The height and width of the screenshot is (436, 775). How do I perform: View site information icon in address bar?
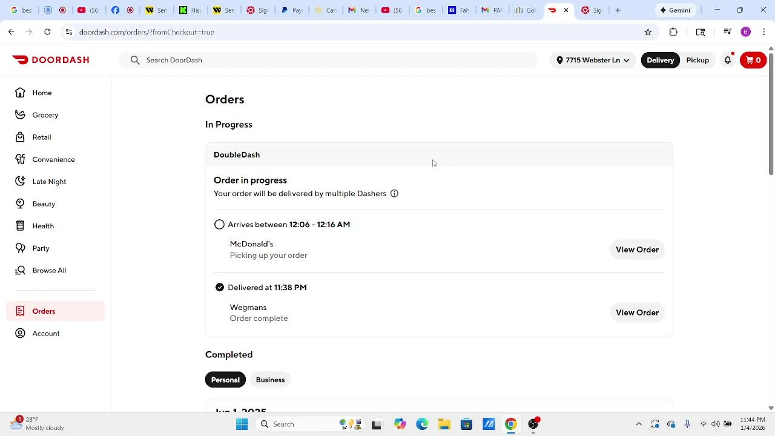(x=69, y=32)
